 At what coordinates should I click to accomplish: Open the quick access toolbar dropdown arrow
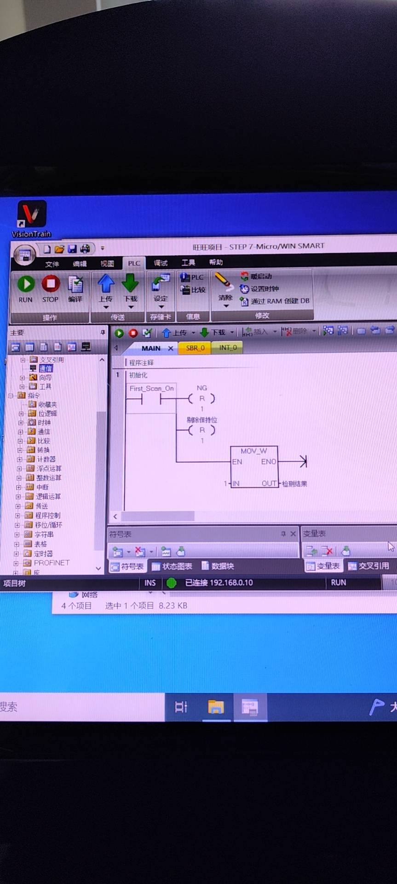[x=103, y=248]
